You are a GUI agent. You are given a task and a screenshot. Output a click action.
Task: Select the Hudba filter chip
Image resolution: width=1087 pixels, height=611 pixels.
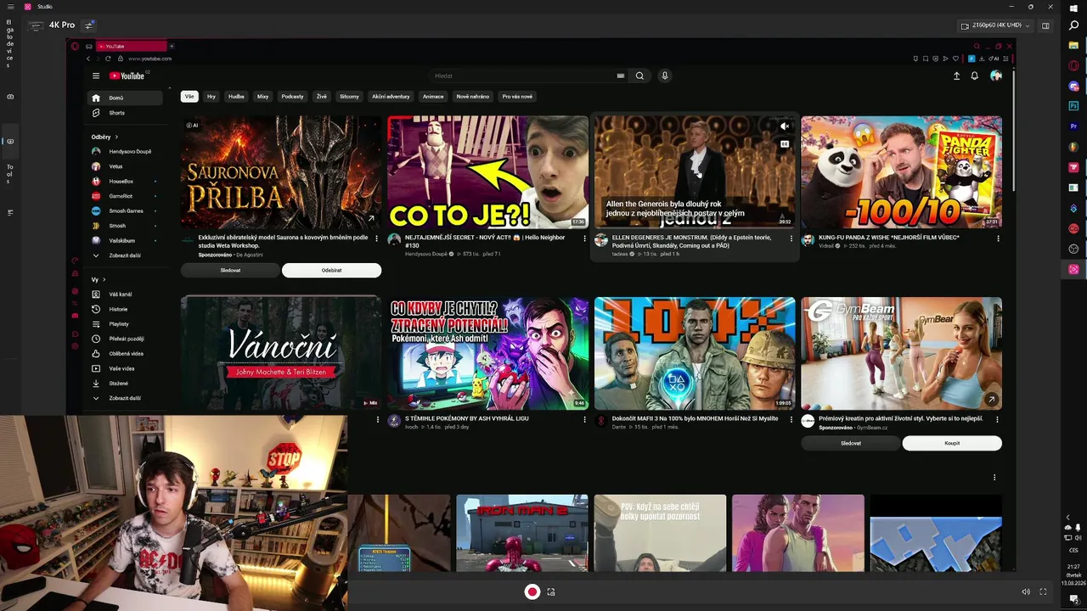point(236,97)
